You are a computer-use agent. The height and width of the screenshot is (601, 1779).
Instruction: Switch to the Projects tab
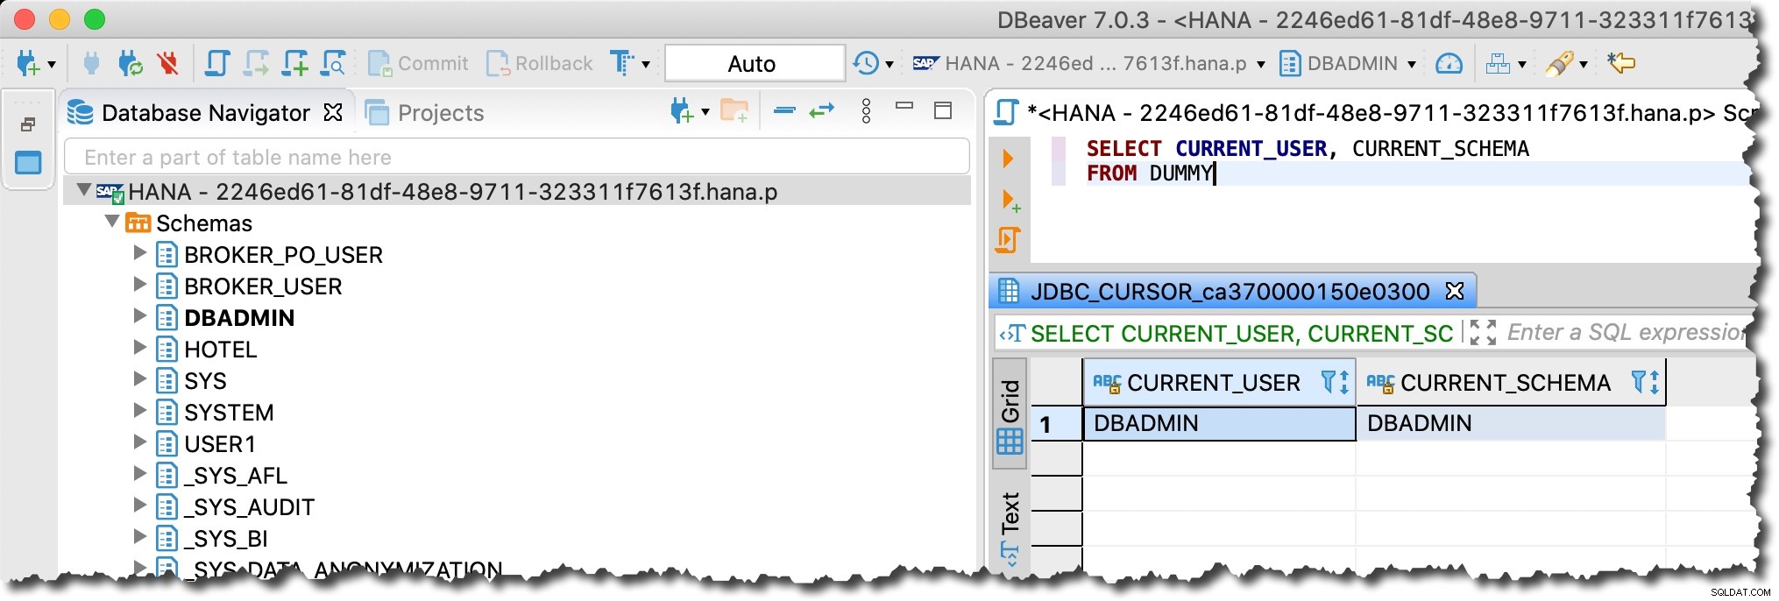(x=424, y=113)
